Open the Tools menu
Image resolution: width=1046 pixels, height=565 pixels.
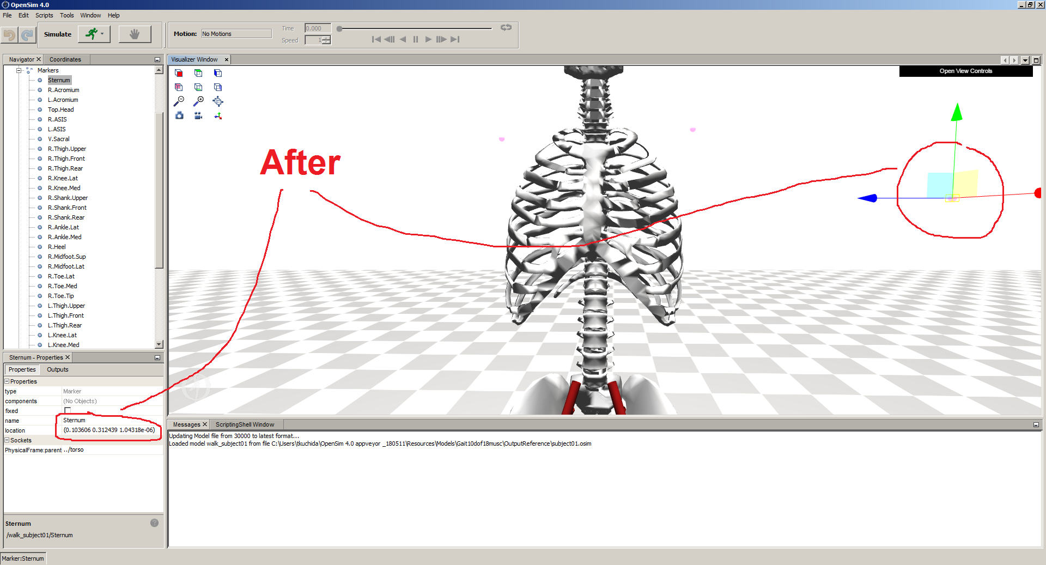pos(66,15)
